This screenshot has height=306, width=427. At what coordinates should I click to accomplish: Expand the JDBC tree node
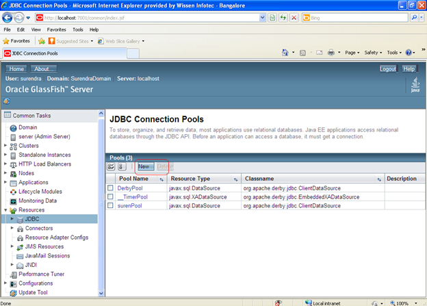pos(12,218)
